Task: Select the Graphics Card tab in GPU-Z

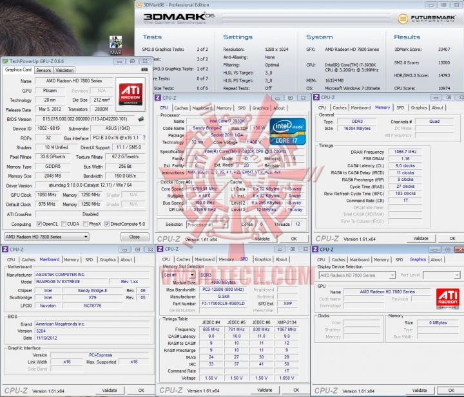Action: coord(18,69)
